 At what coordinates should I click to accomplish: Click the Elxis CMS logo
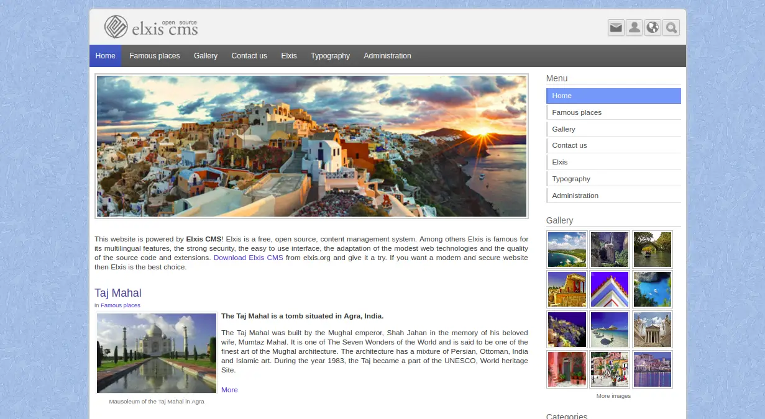coord(151,27)
